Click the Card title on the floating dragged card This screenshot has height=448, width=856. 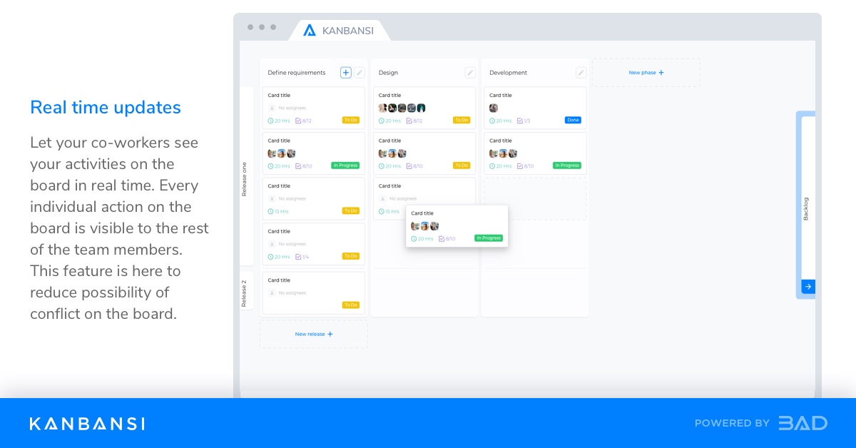(422, 213)
